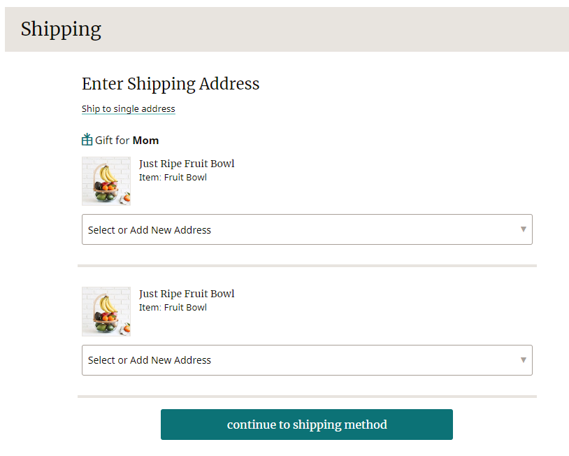The width and height of the screenshot is (569, 456).
Task: Open the first Just Ripe Fruit Bowl product link
Action: [x=187, y=163]
